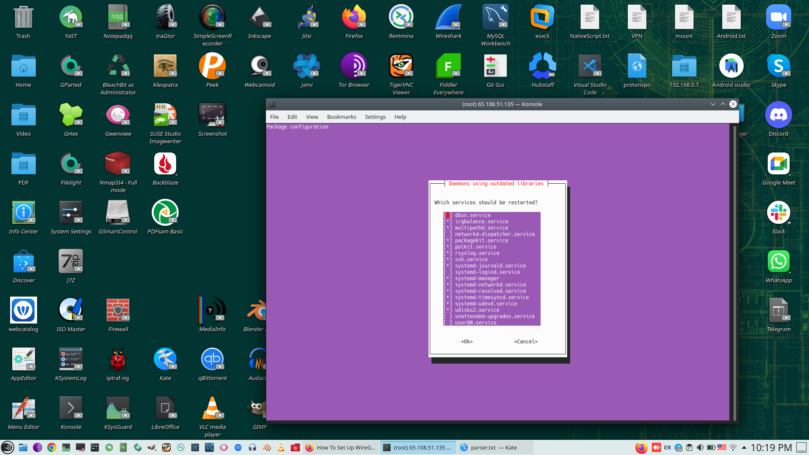Toggle the networkd-dispatcher.service checkbox
This screenshot has width=809, height=455.
[x=447, y=234]
